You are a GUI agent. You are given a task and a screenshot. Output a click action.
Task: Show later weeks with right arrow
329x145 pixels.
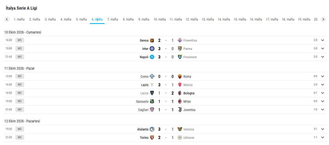pyautogui.click(x=323, y=19)
